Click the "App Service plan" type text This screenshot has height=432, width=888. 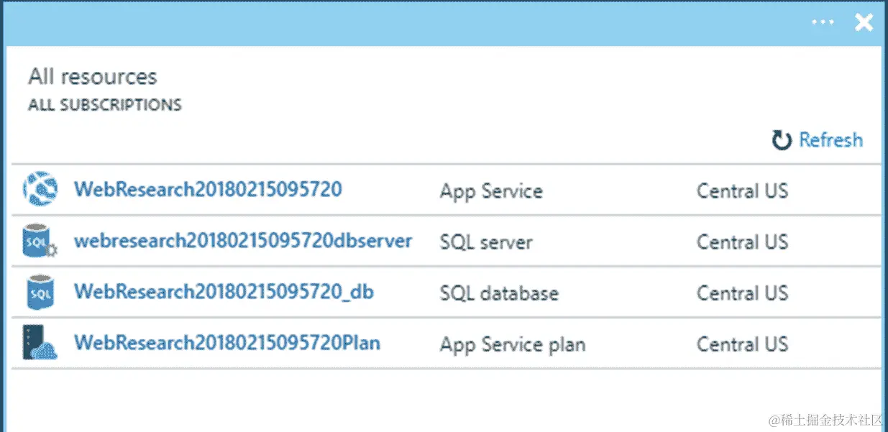point(513,344)
